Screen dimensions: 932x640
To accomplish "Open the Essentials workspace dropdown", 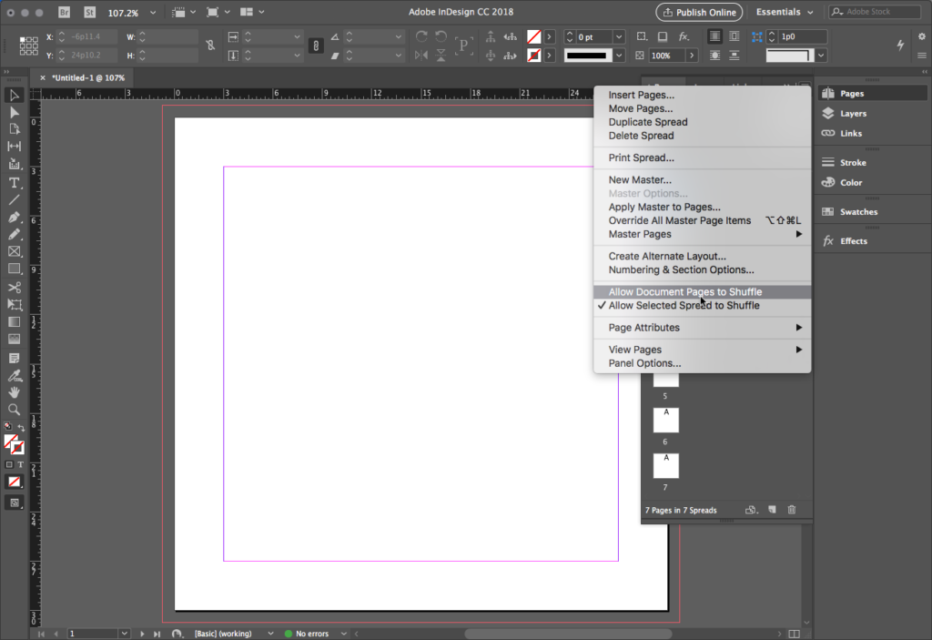I will coord(784,12).
